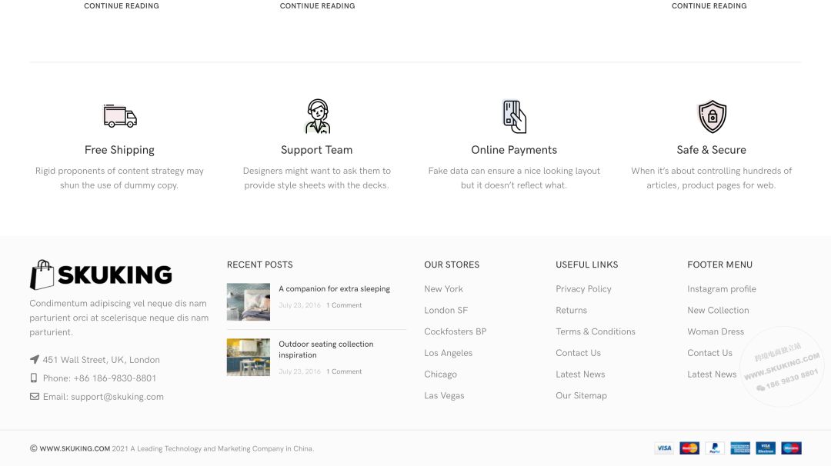Open the Cockfosters BP store link

(456, 331)
